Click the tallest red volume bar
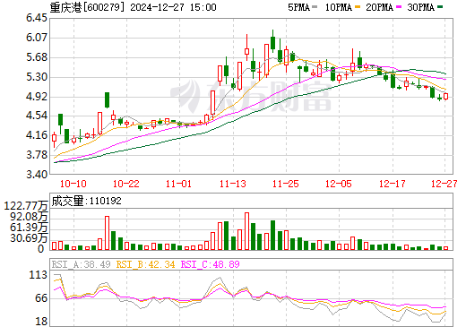This screenshot has width=466, height=327. 246,231
